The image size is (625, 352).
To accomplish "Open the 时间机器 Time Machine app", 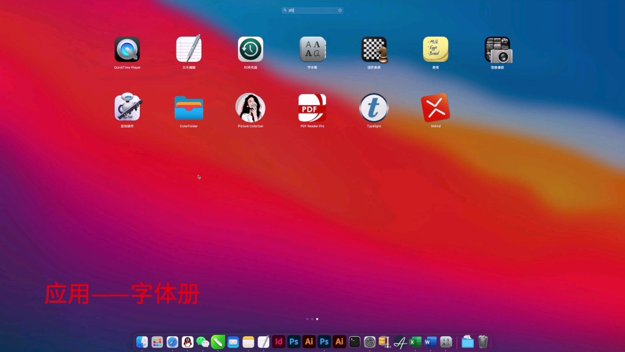I will pyautogui.click(x=250, y=50).
